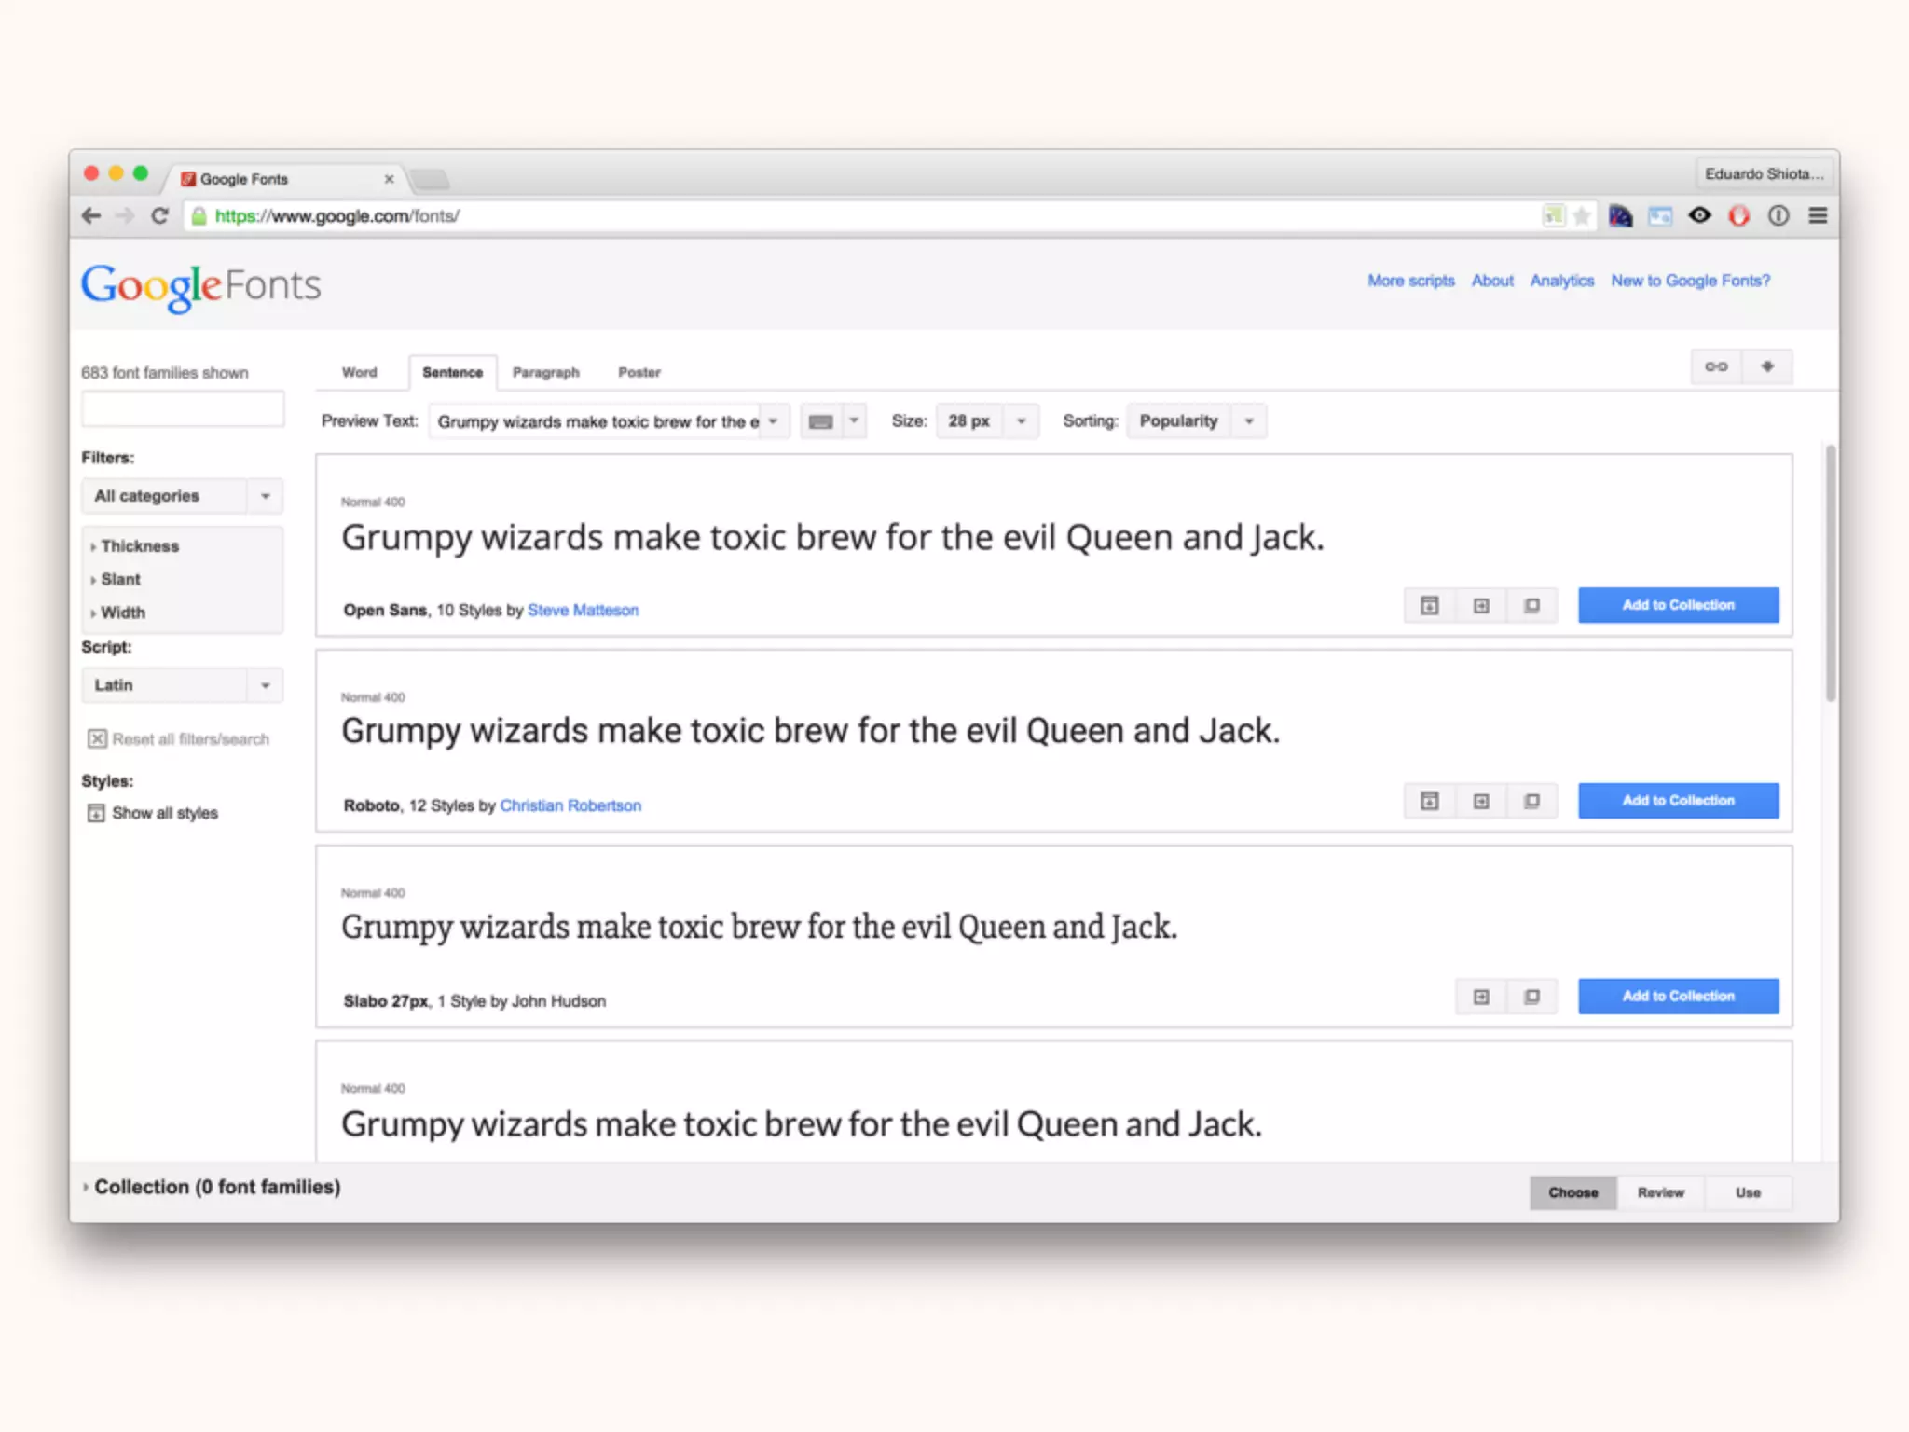Click the Chrome hamburger menu icon

tap(1818, 215)
